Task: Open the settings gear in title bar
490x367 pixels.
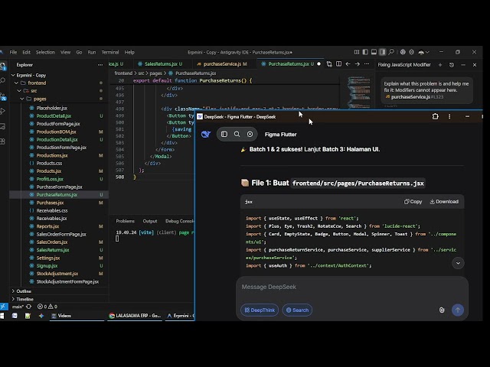Action: 412,52
